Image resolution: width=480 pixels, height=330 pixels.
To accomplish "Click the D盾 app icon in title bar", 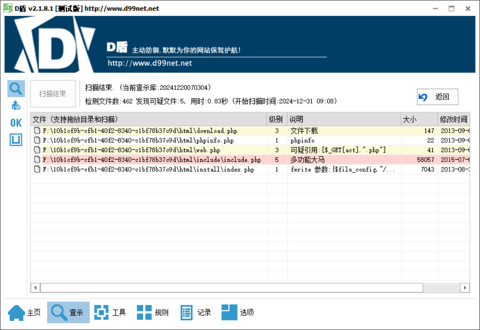I will [x=8, y=8].
